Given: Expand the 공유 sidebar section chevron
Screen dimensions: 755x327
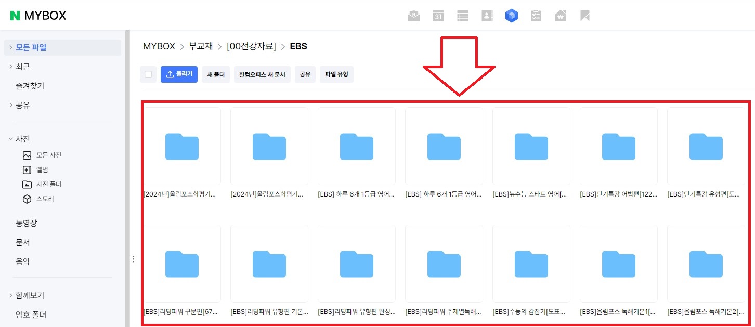Looking at the screenshot, I should coord(11,105).
